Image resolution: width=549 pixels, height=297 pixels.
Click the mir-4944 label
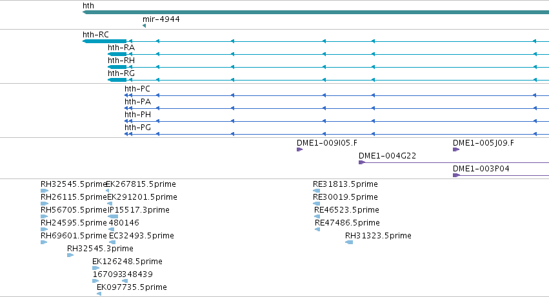coord(161,19)
